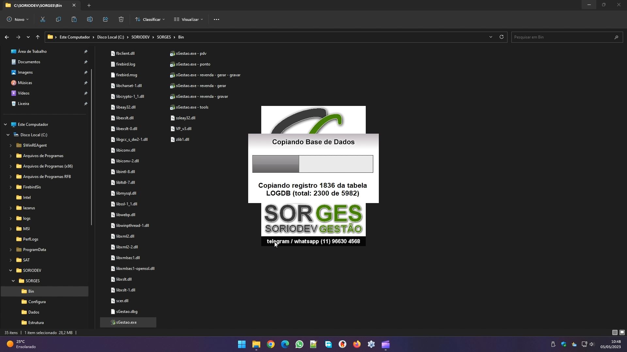Select fbclient.dll file
This screenshot has height=352, width=627.
[x=122, y=53]
